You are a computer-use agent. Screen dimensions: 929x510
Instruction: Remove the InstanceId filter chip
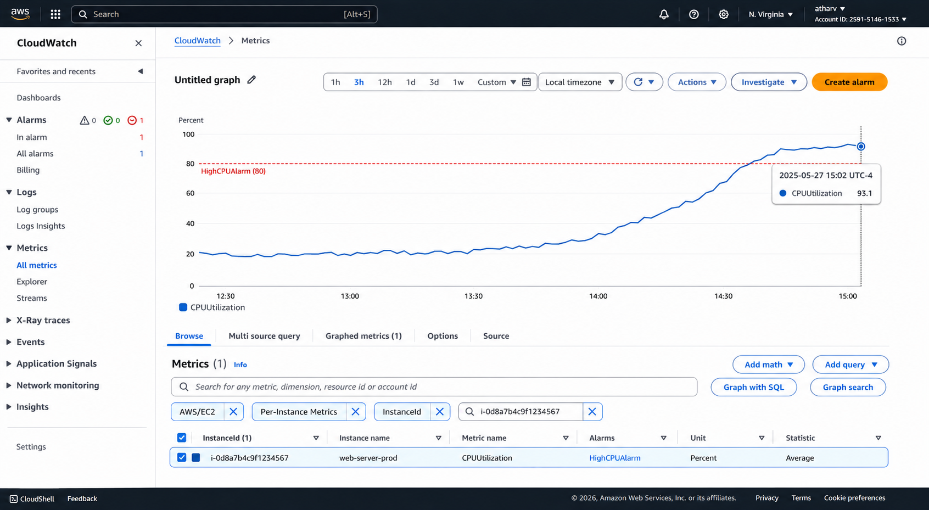click(440, 412)
